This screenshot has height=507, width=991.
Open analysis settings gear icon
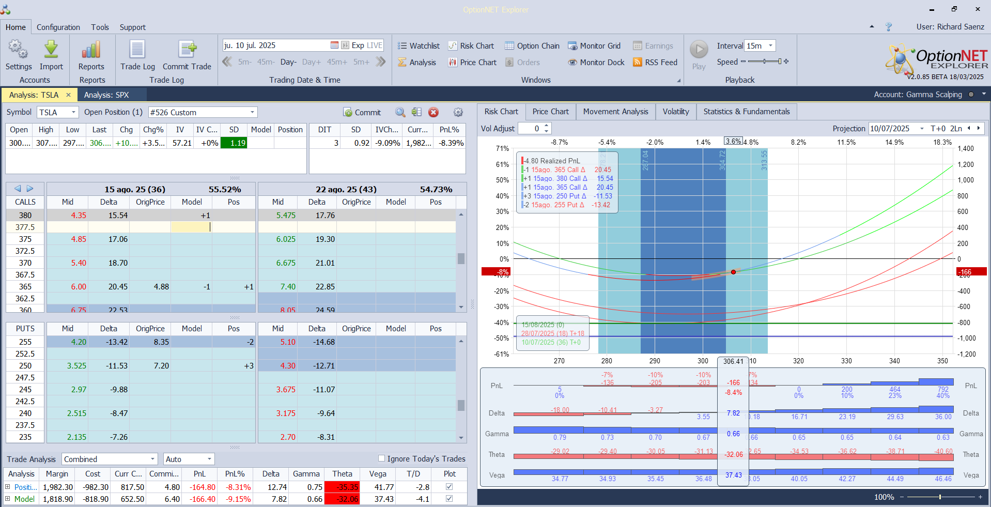458,112
